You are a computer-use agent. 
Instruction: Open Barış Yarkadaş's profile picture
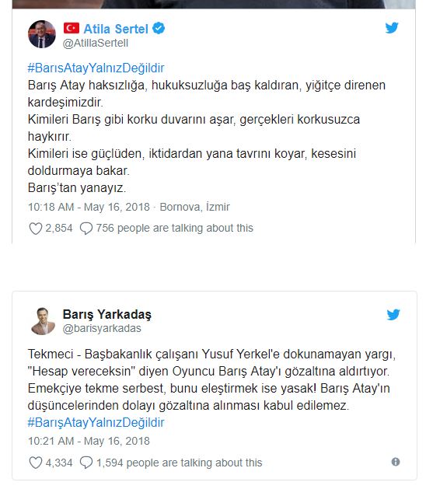pos(43,321)
